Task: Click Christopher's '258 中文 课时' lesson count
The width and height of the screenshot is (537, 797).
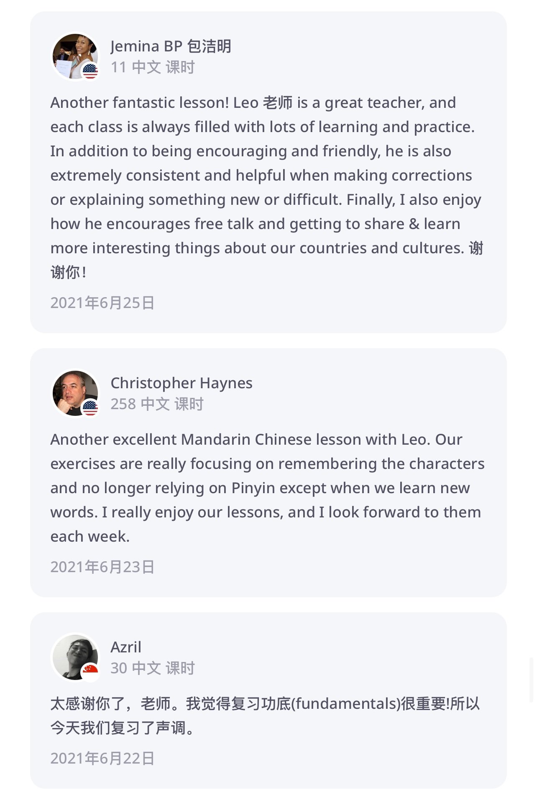Action: click(x=157, y=404)
